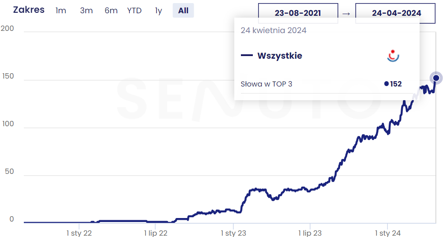Pick the 1y range option
The width and height of the screenshot is (443, 237).
(x=158, y=11)
